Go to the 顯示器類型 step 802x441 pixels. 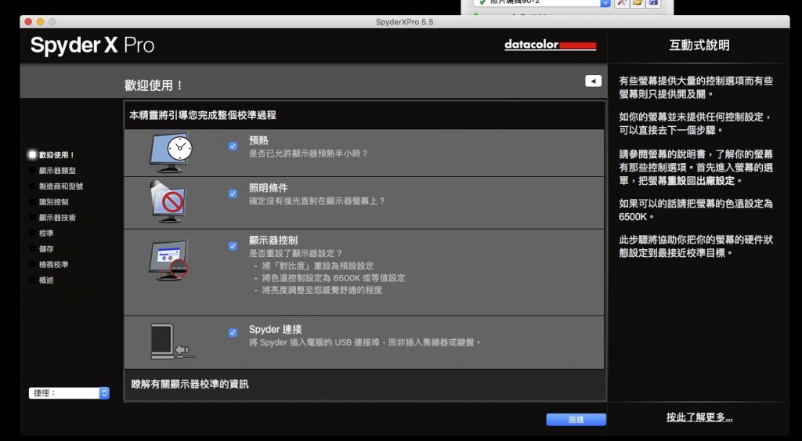(57, 170)
